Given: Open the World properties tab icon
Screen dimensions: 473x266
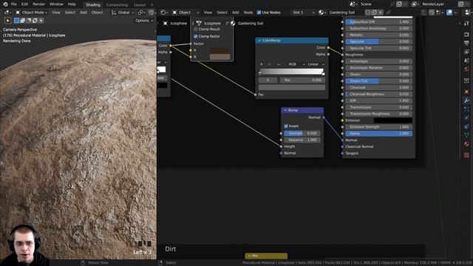Looking at the screenshot, I should coord(466,69).
